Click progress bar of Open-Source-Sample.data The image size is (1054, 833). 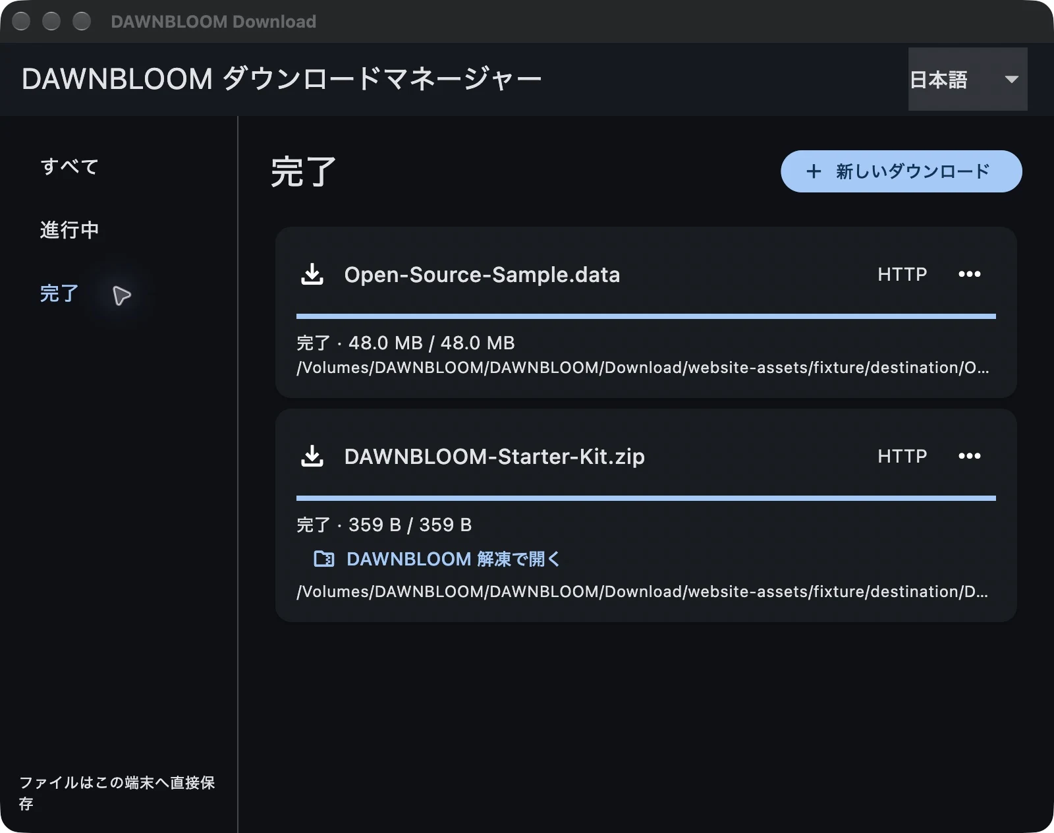click(646, 316)
